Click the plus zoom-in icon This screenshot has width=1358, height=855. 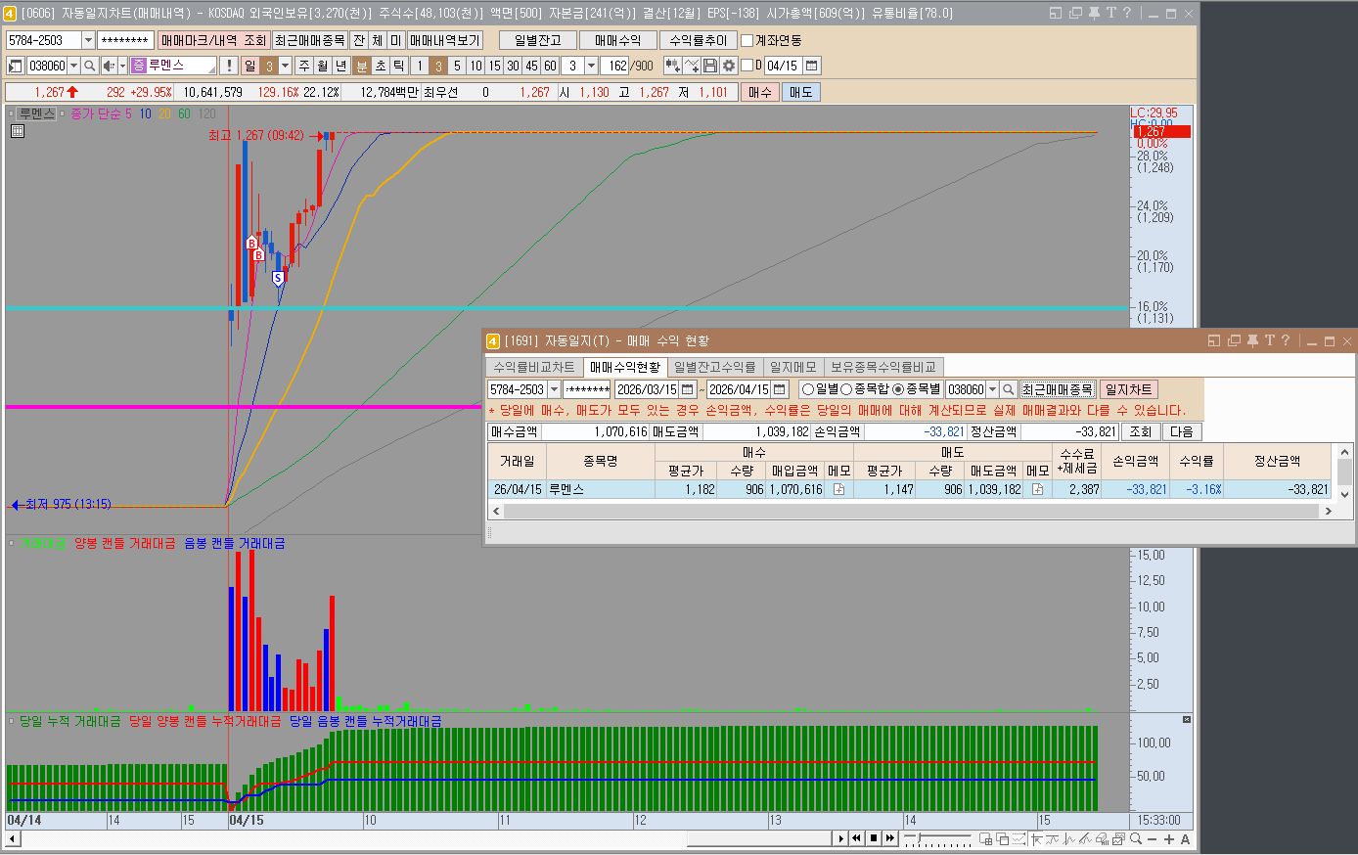point(1169,839)
